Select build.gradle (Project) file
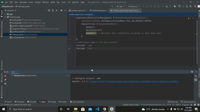This screenshot has height=112, width=200. point(26,20)
